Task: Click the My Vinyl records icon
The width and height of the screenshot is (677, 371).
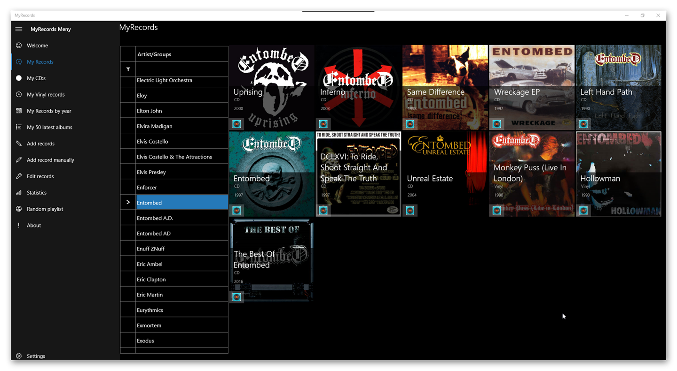Action: point(19,94)
